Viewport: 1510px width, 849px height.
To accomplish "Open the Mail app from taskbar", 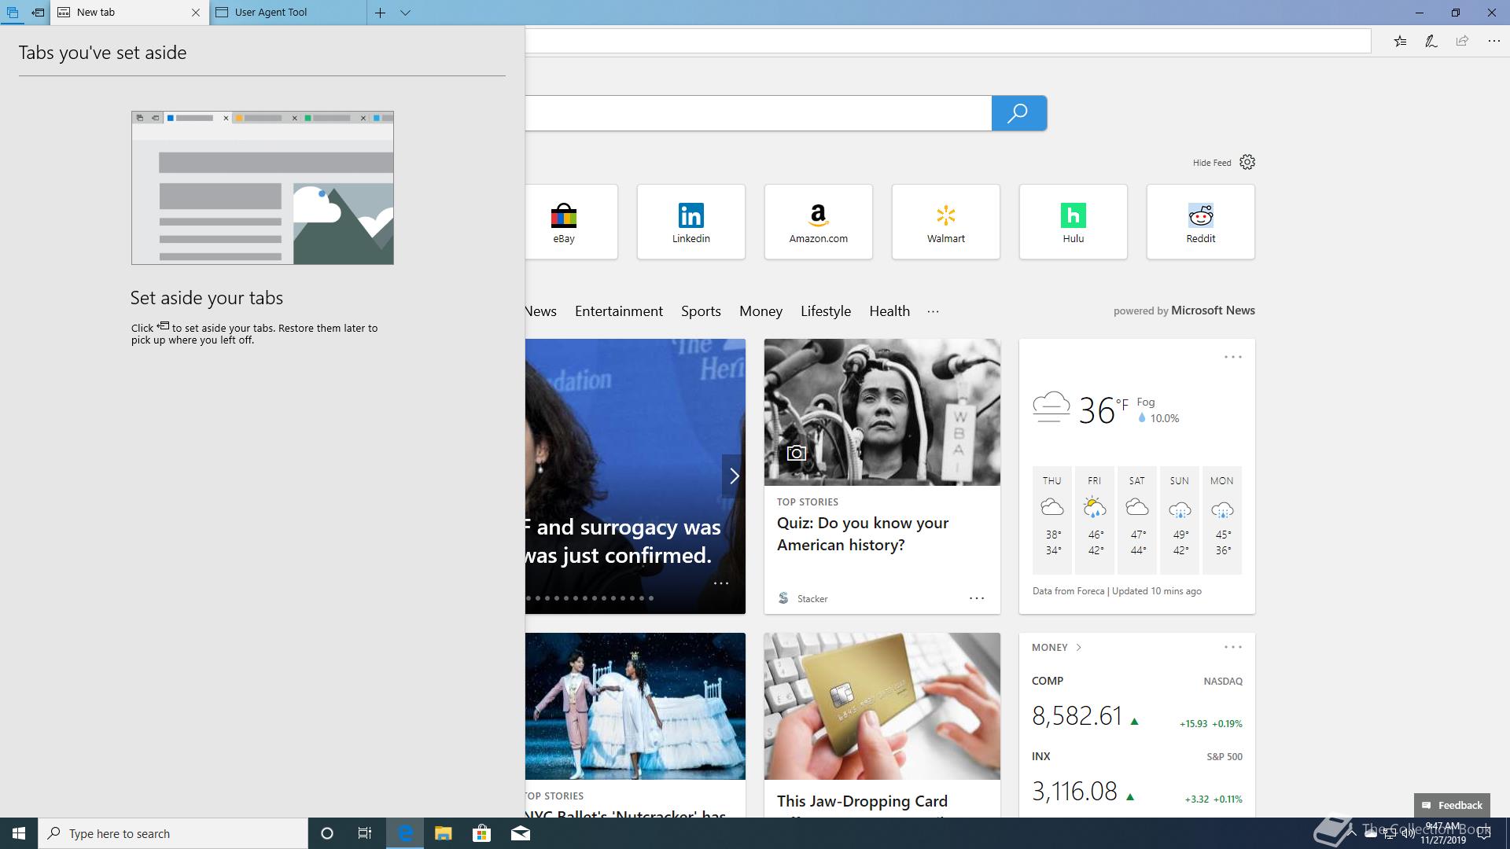I will point(520,833).
